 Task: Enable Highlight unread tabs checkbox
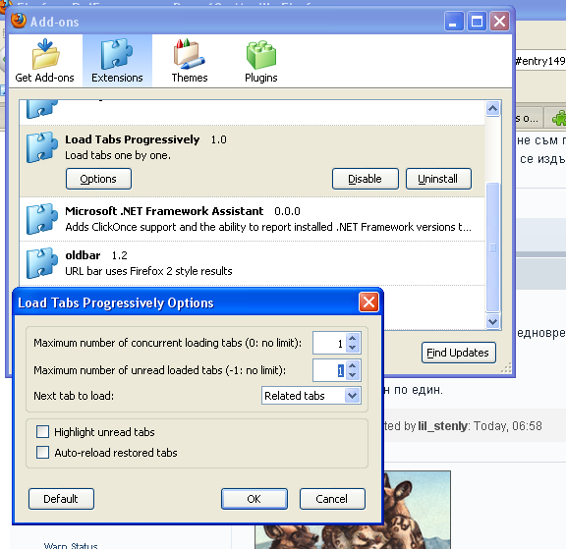[x=42, y=432]
